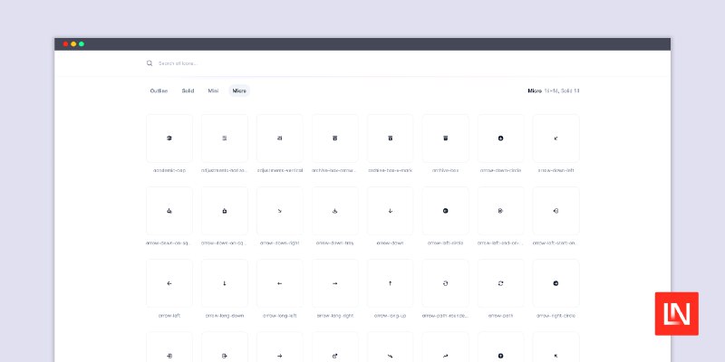The height and width of the screenshot is (362, 725).
Task: Select the academic-cap icon tile
Action: point(169,138)
